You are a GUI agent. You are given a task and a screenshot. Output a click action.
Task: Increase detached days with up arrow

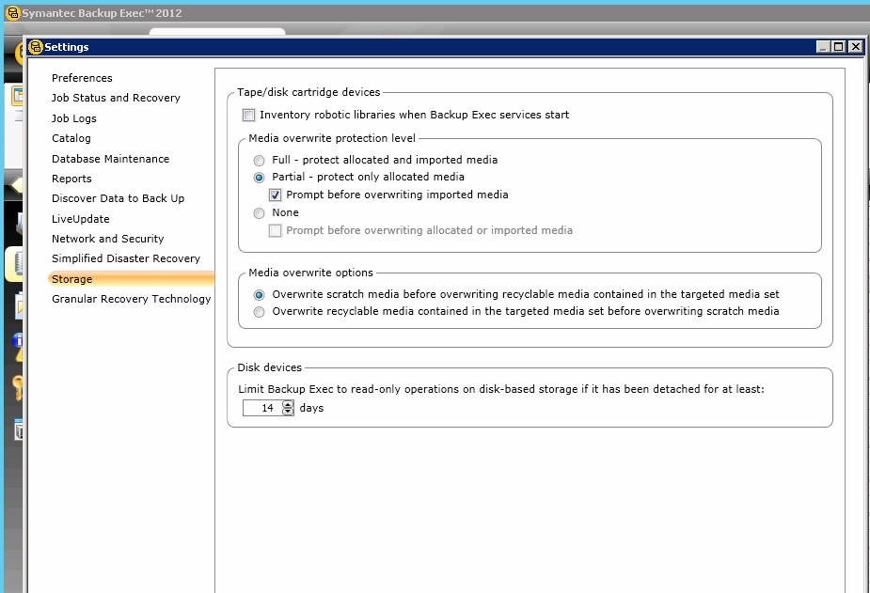(x=288, y=404)
